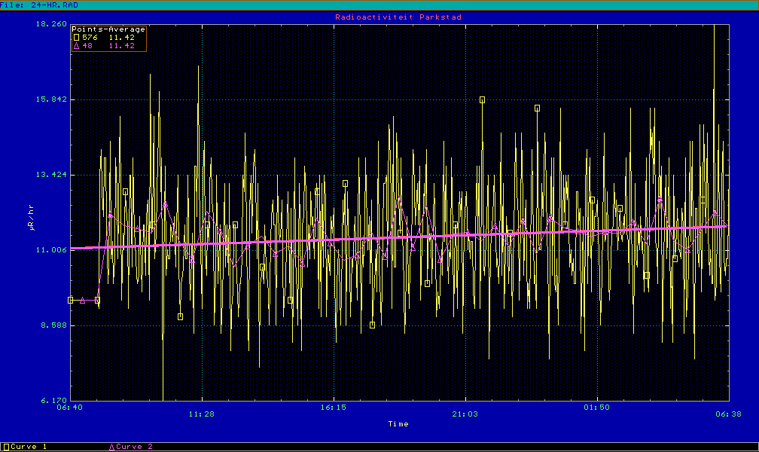Viewport: 759px width, 452px height.
Task: Click the yellow square icon beside Curve 1
Action: pos(7,447)
